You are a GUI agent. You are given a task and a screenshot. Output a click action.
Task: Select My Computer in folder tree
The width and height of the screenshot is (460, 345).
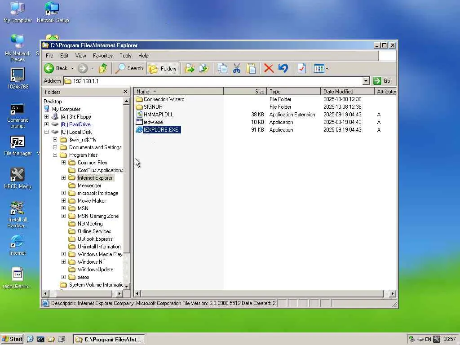[66, 109]
